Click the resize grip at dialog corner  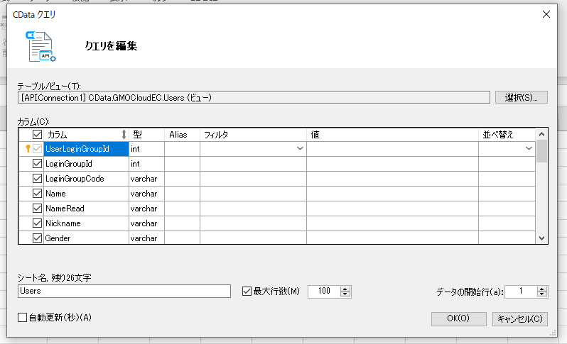coord(553,333)
